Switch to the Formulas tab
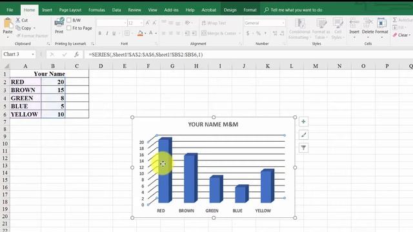The height and width of the screenshot is (232, 413). [x=97, y=10]
